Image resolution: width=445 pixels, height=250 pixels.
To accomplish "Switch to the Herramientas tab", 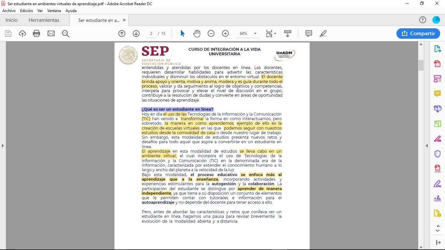I will (x=44, y=20).
